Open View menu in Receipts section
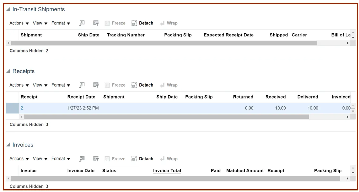The width and height of the screenshot is (359, 192). tap(40, 85)
